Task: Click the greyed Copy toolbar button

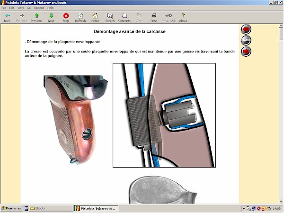Action: point(139,18)
